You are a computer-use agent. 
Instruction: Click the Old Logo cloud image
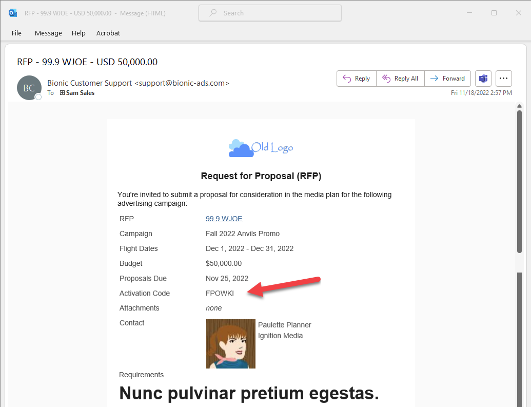[x=261, y=148]
